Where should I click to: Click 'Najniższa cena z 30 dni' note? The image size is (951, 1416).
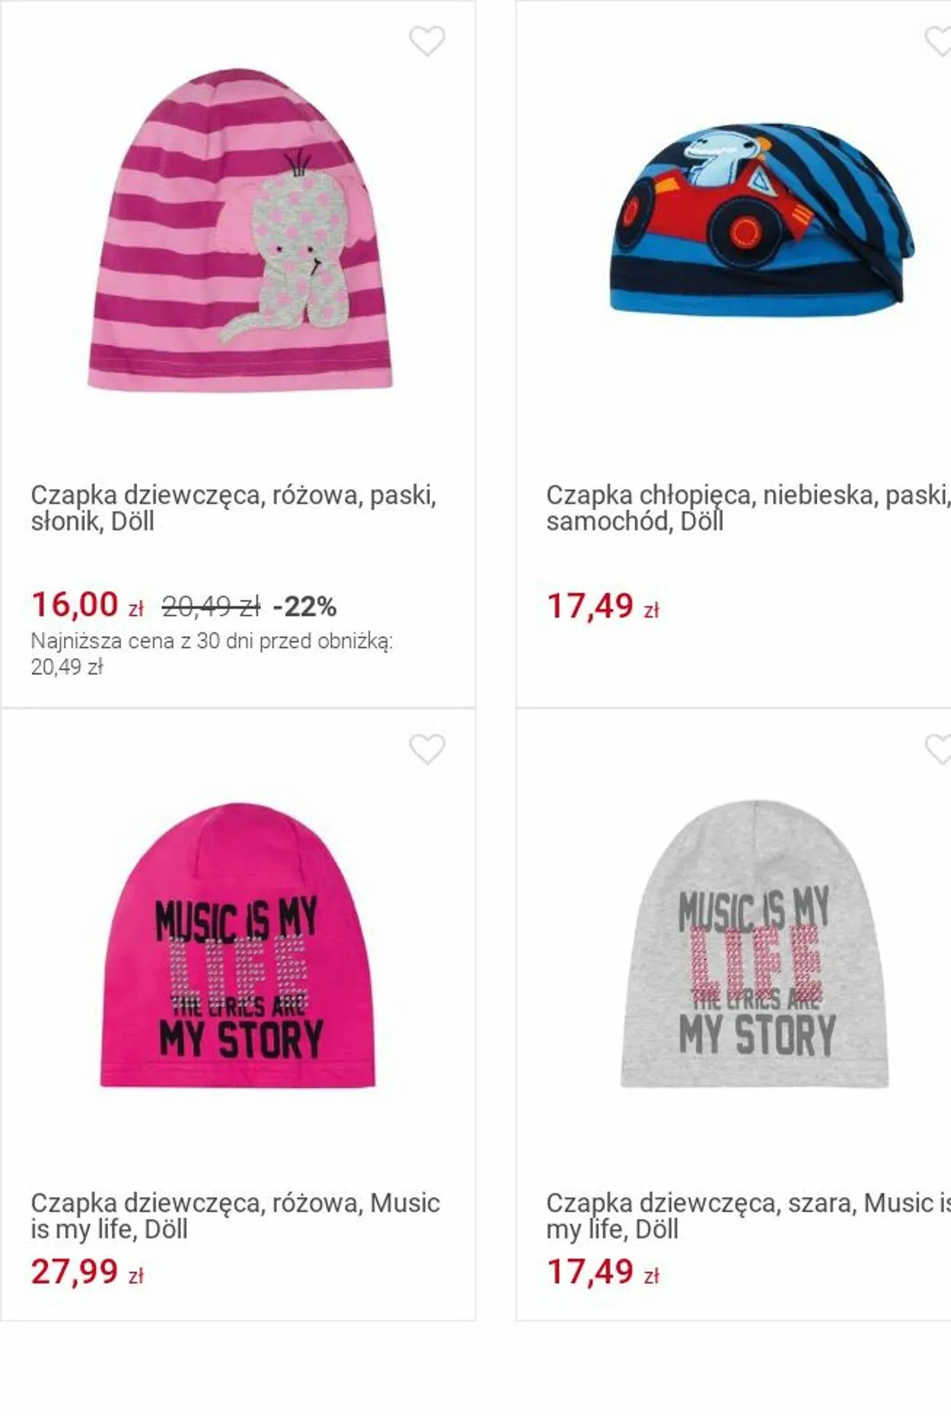(x=212, y=654)
